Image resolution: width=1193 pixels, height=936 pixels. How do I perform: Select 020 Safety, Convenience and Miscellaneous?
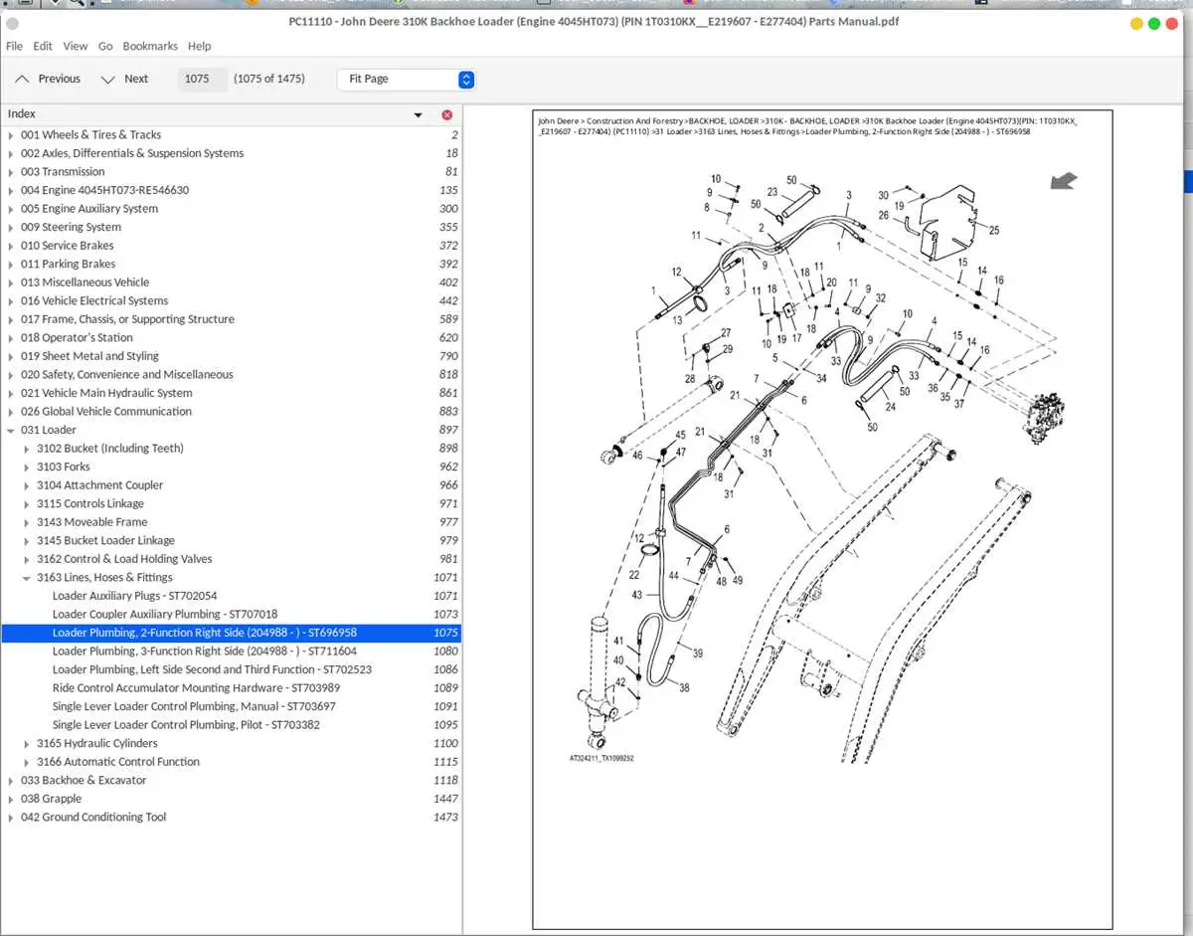[x=231, y=375]
